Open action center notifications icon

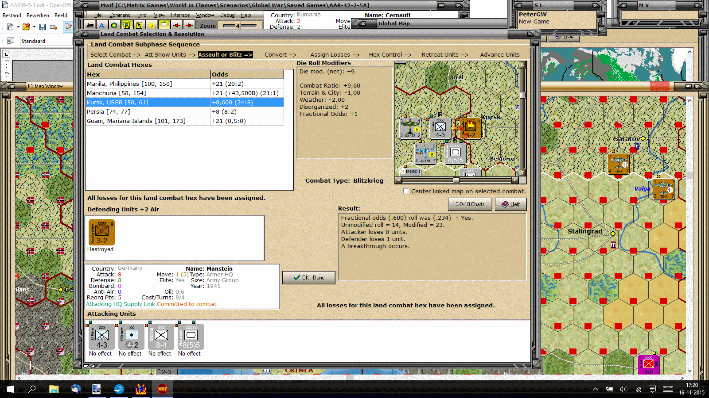coord(652,389)
